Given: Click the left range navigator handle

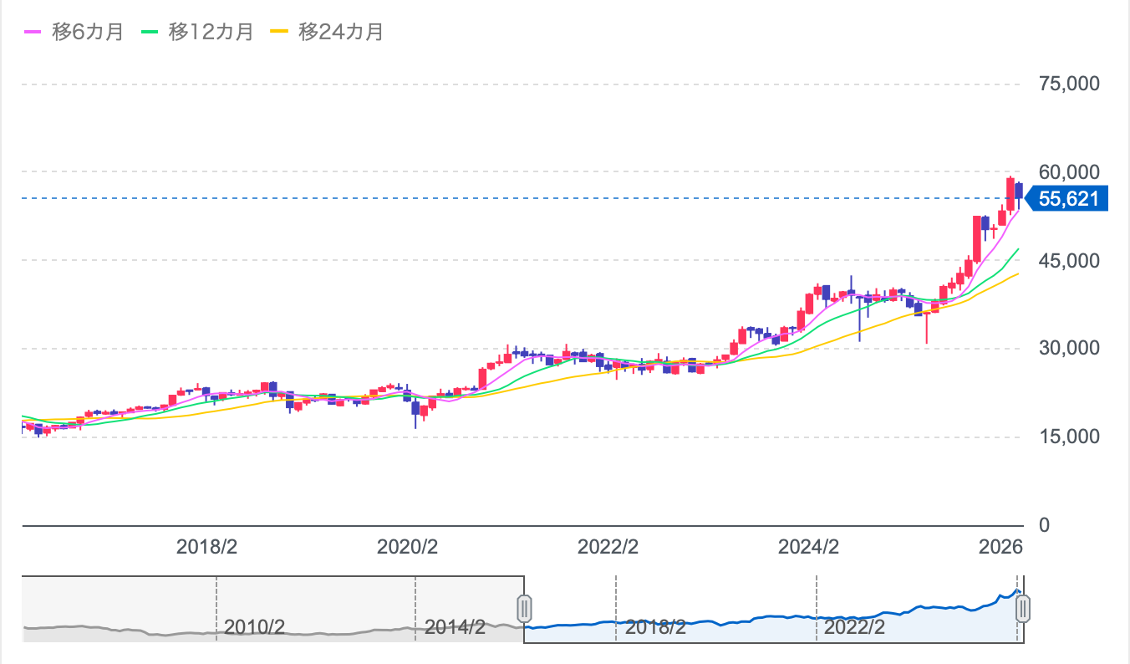Looking at the screenshot, I should pos(524,608).
